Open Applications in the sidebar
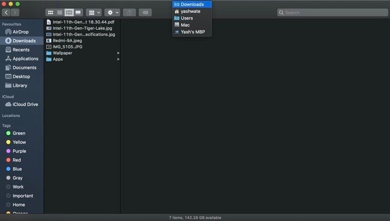This screenshot has width=390, height=221. (x=22, y=59)
